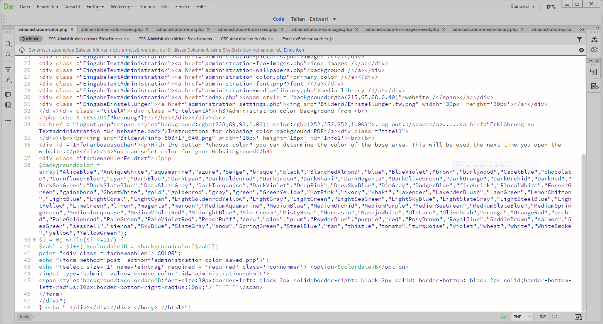Open the Files panel hierarchy icon

[x=594, y=39]
